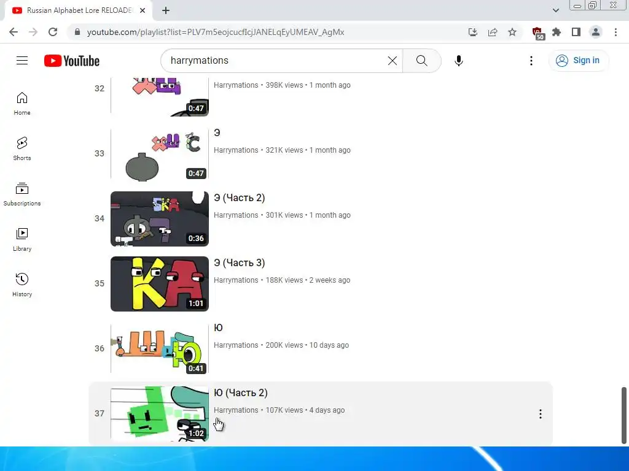Open video titled Э (Часть 2)
Viewport: 629px width, 471px height.
tap(240, 198)
